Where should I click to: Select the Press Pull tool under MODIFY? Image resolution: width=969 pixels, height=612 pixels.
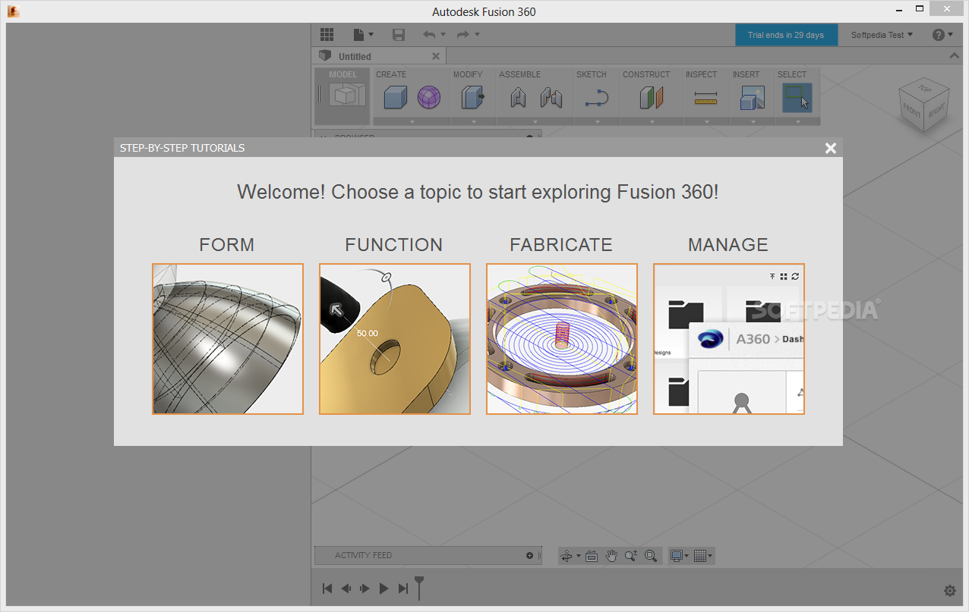pyautogui.click(x=472, y=97)
